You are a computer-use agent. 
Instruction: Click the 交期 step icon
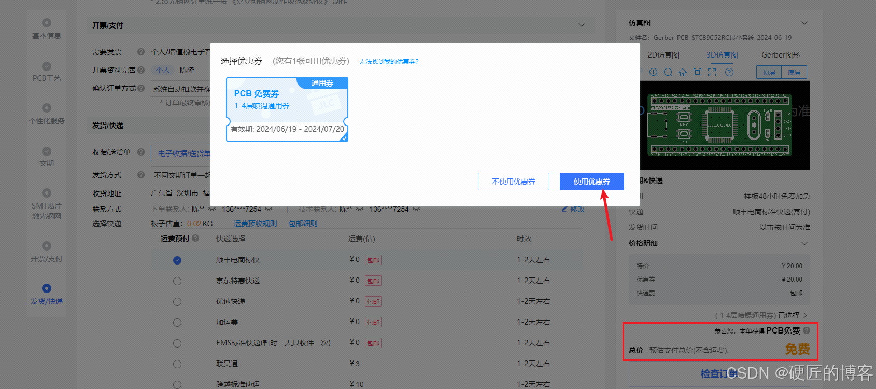(47, 151)
